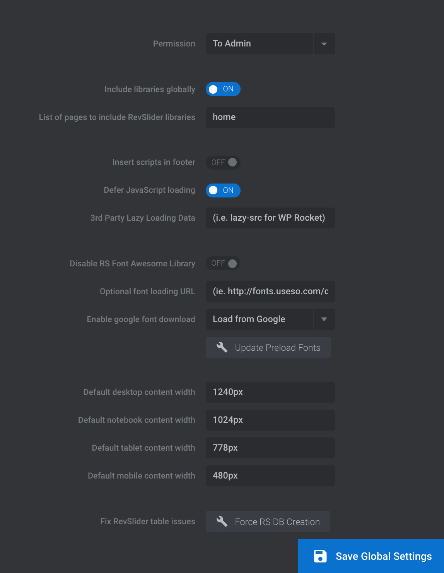
Task: Click Save Global Settings button
Action: click(x=371, y=556)
